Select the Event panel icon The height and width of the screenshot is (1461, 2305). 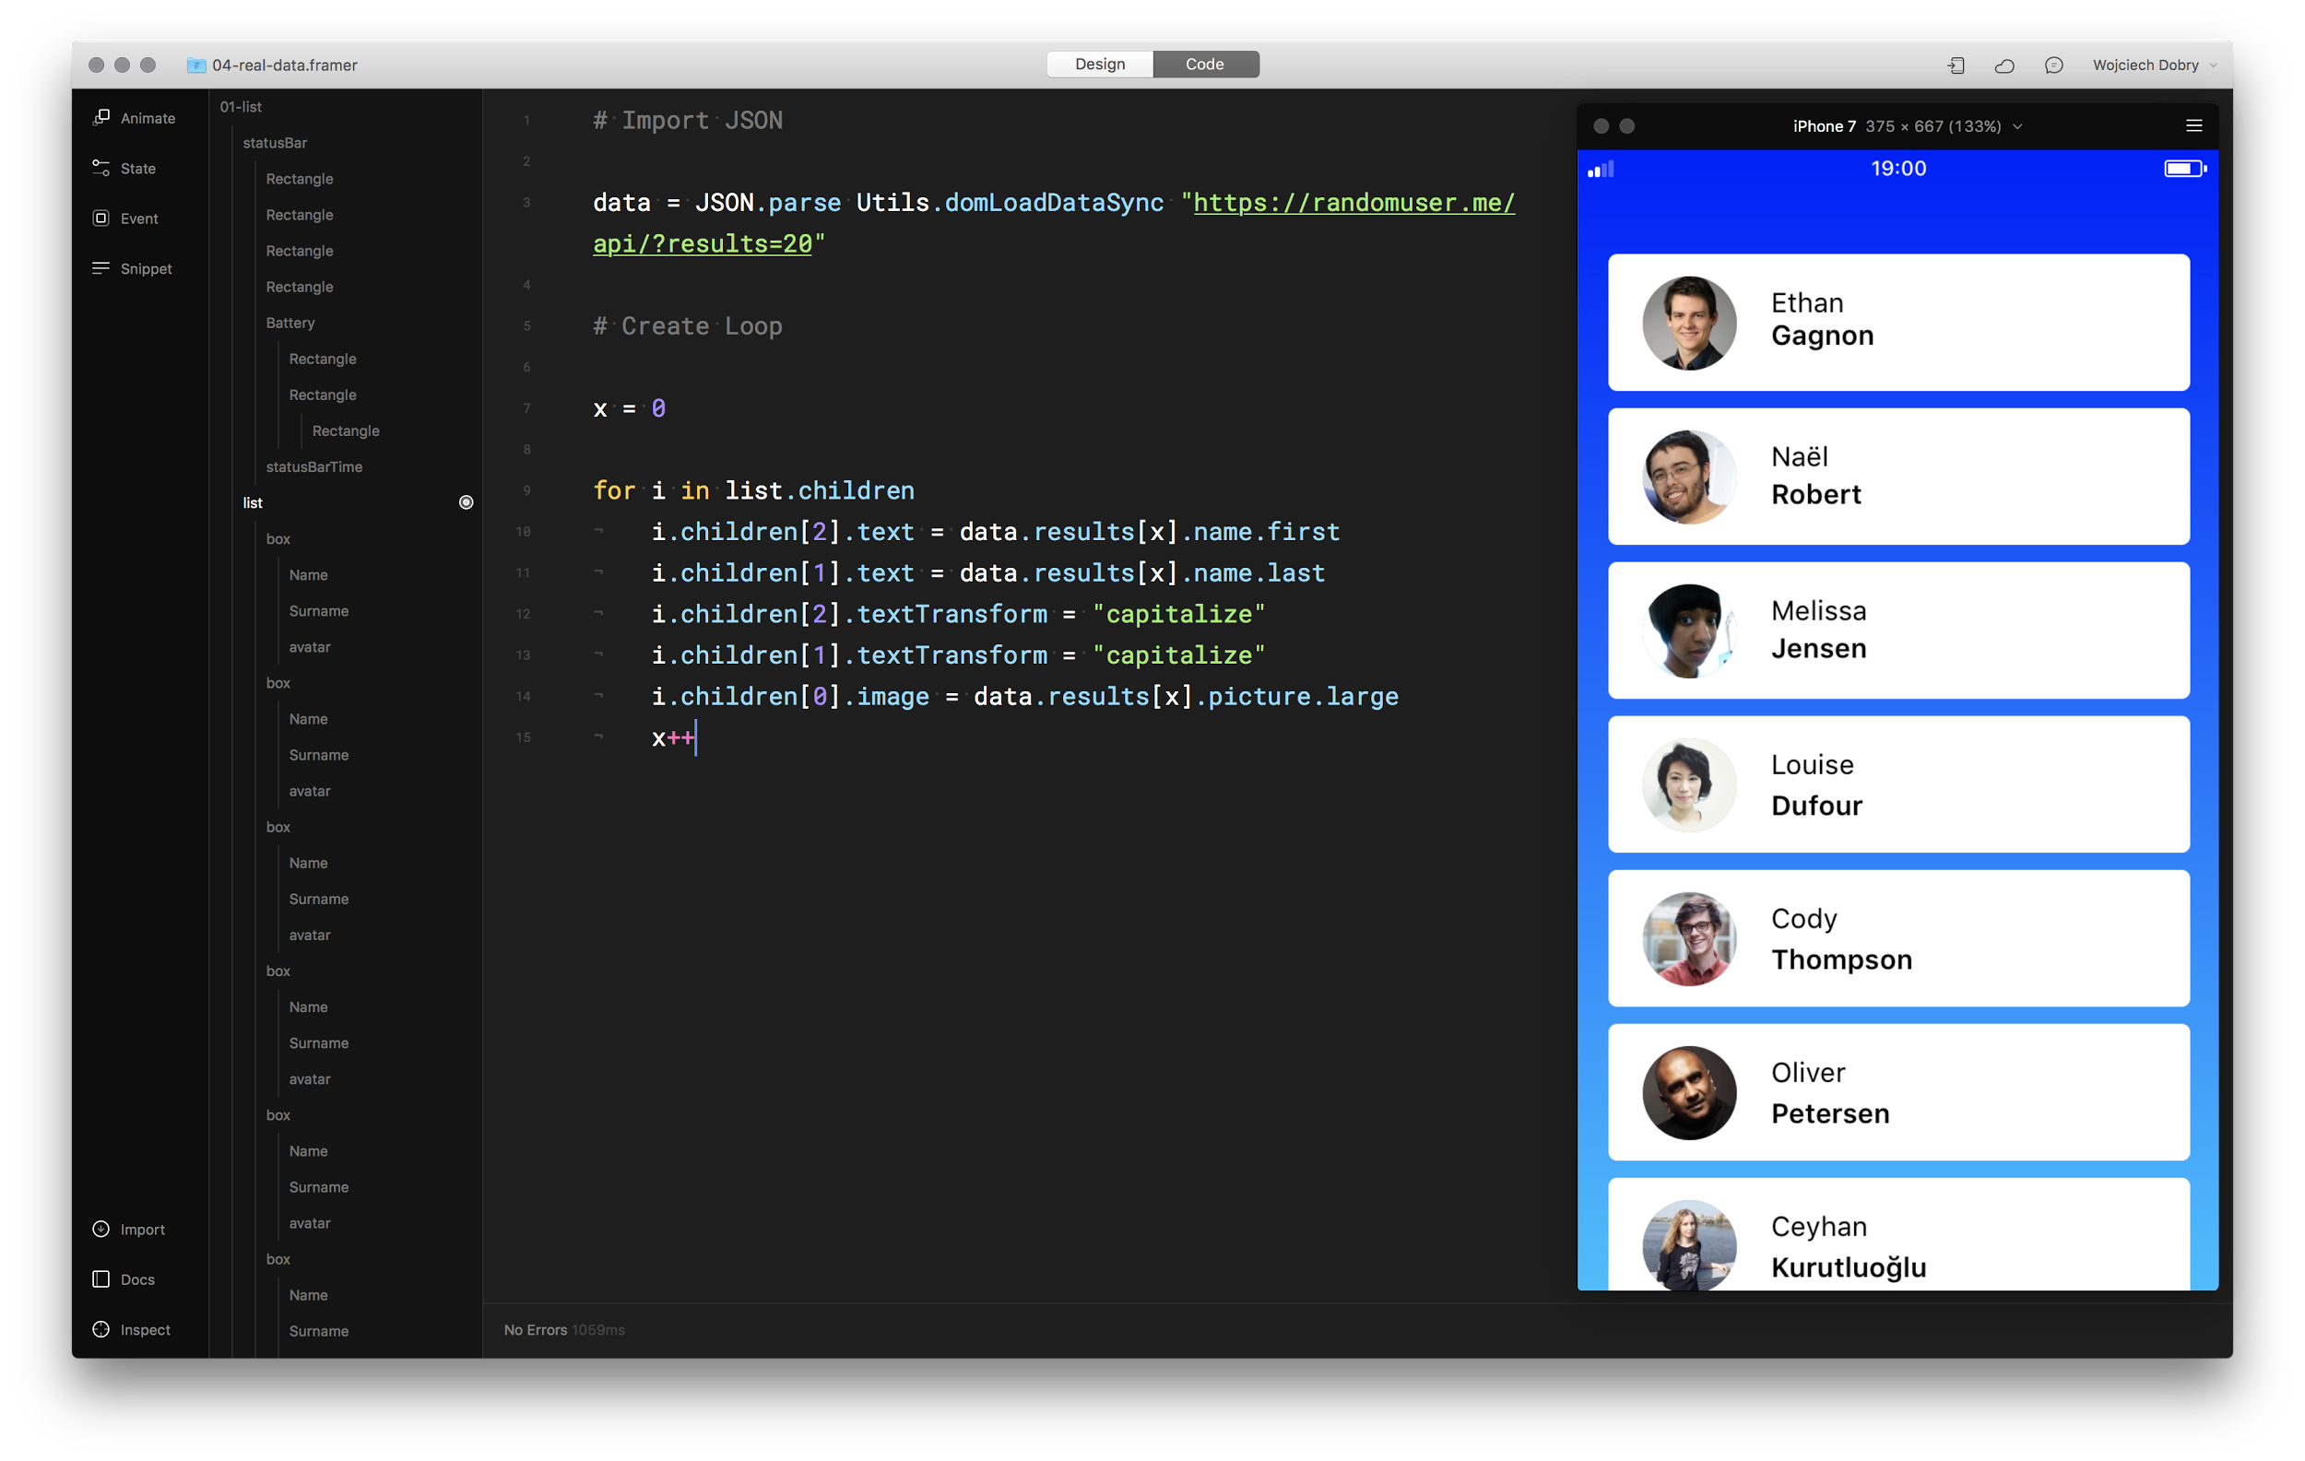[101, 218]
